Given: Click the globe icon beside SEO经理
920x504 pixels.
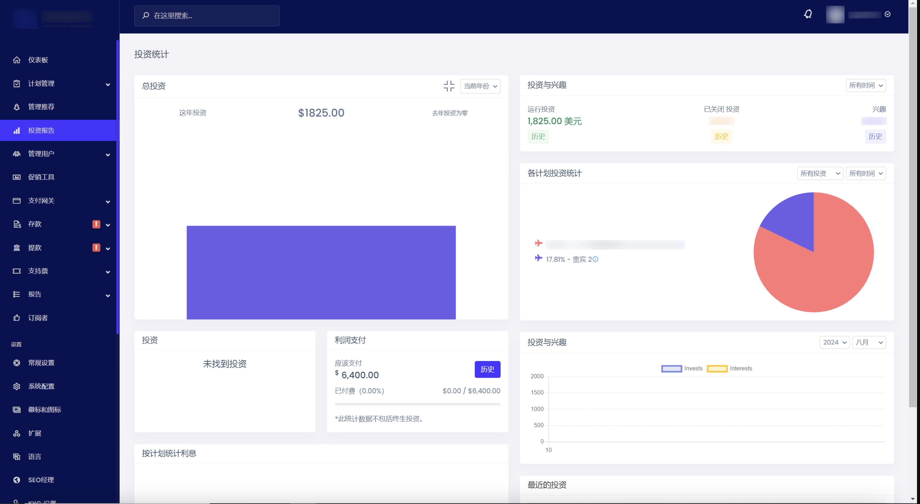Looking at the screenshot, I should [x=17, y=480].
